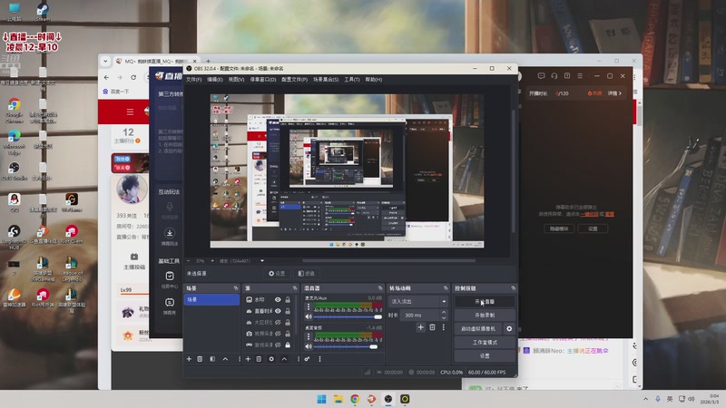Open 编辑(E) menu in OBS

tap(215, 80)
